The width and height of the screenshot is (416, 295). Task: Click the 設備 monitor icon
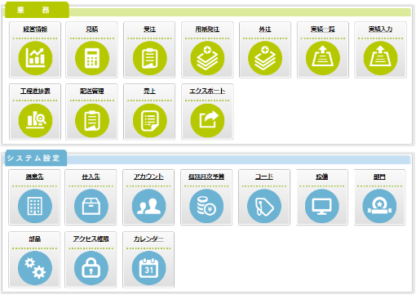coord(321,206)
